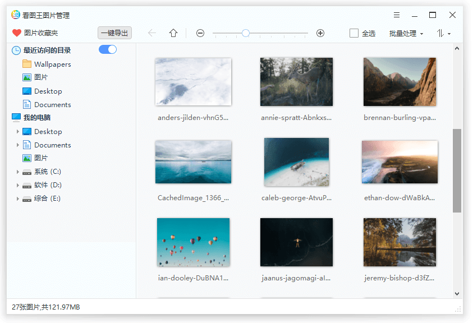Expand the 系统 (C:) drive node
The height and width of the screenshot is (323, 473).
(x=17, y=172)
